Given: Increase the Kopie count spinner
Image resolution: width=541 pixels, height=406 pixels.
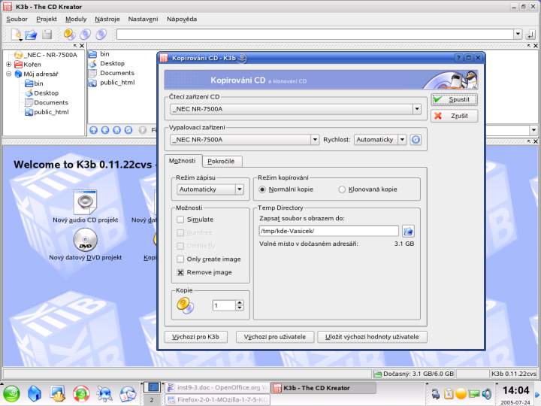Looking at the screenshot, I should tap(240, 303).
